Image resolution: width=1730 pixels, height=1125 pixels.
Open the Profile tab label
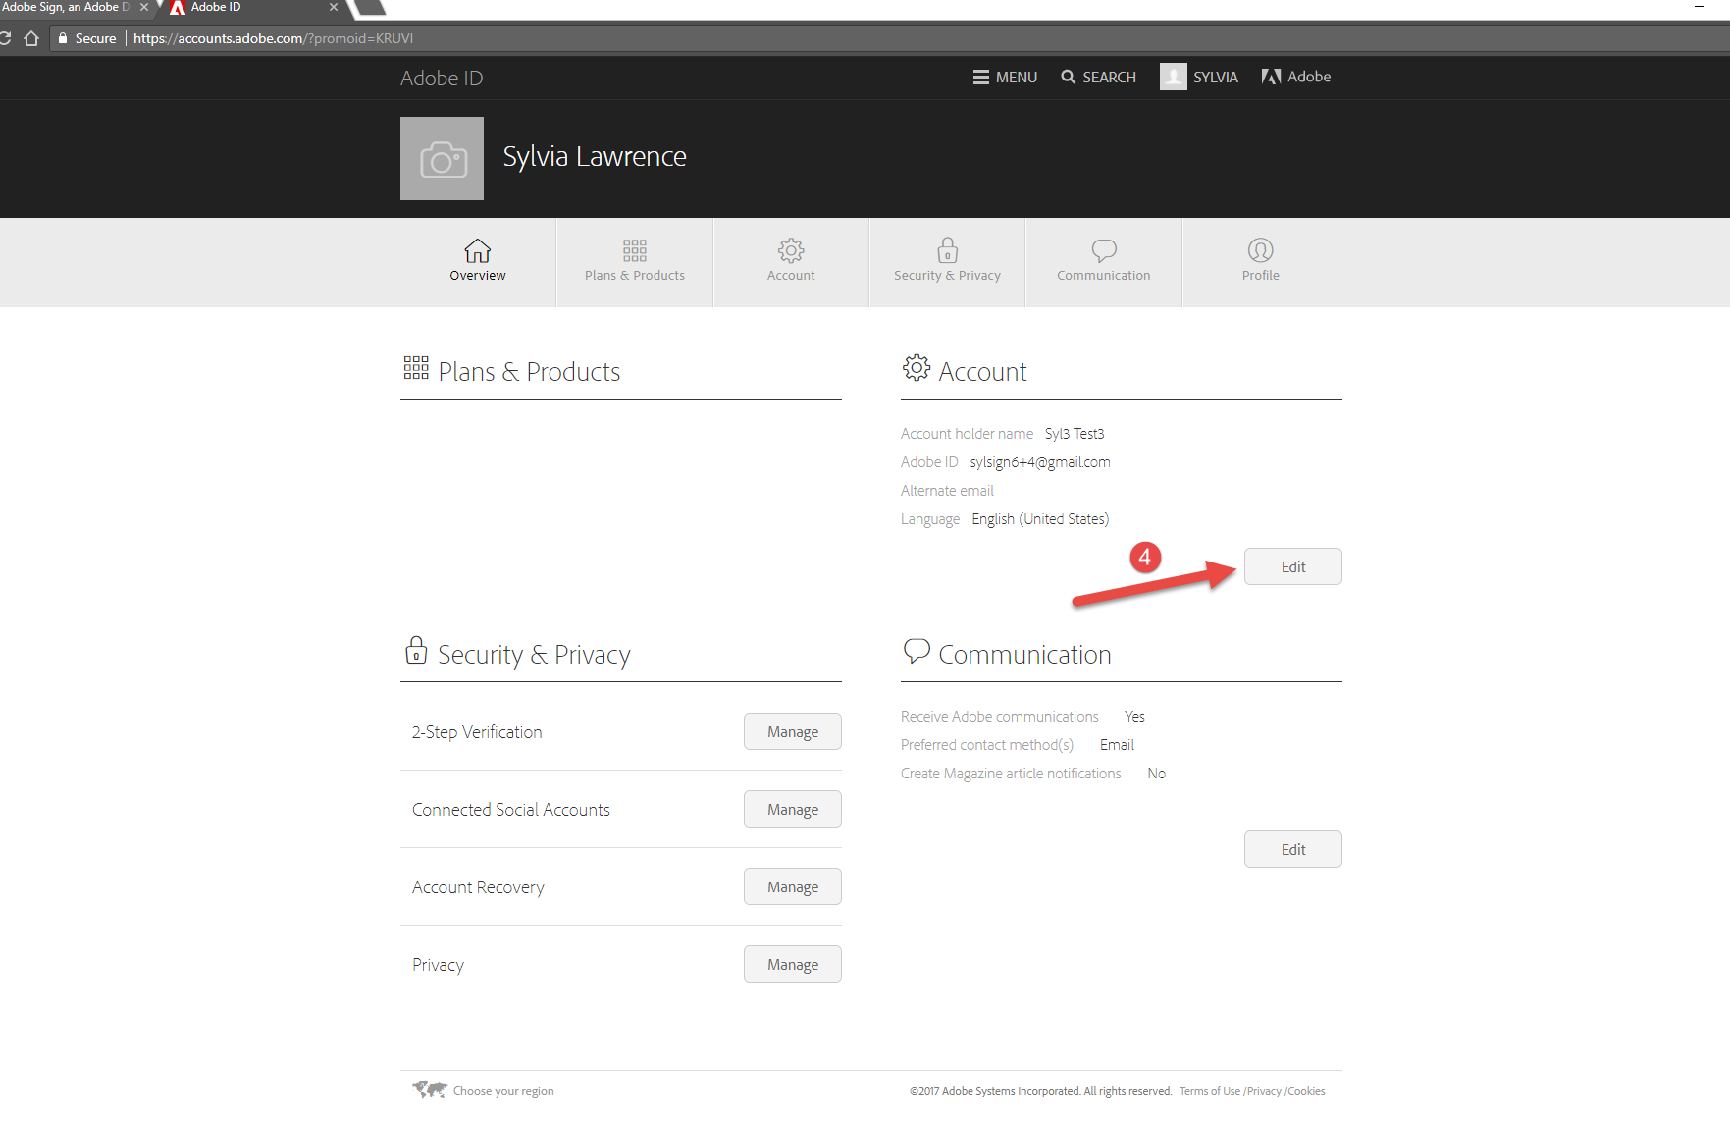coord(1261,276)
